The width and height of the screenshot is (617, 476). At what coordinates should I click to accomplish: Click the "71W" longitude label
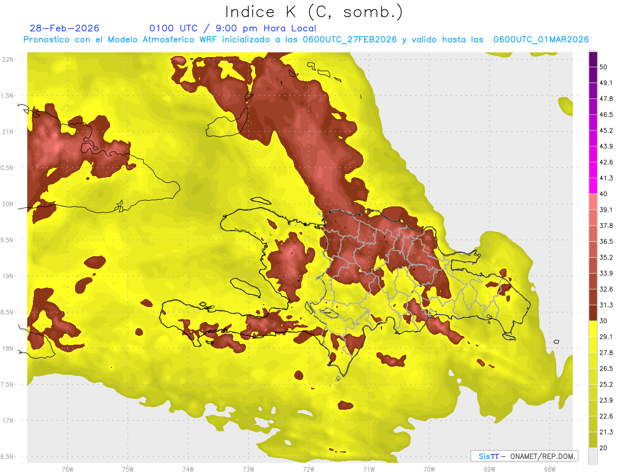(369, 469)
